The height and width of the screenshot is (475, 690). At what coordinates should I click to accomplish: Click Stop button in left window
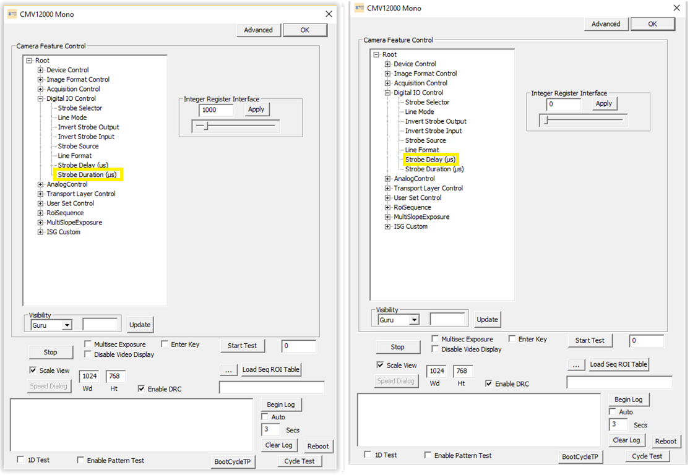tap(50, 353)
